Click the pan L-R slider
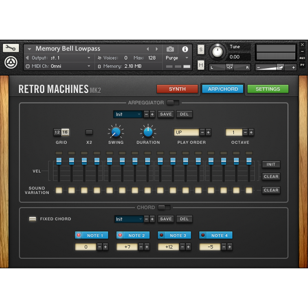The height and width of the screenshot is (308, 308). click(x=229, y=67)
